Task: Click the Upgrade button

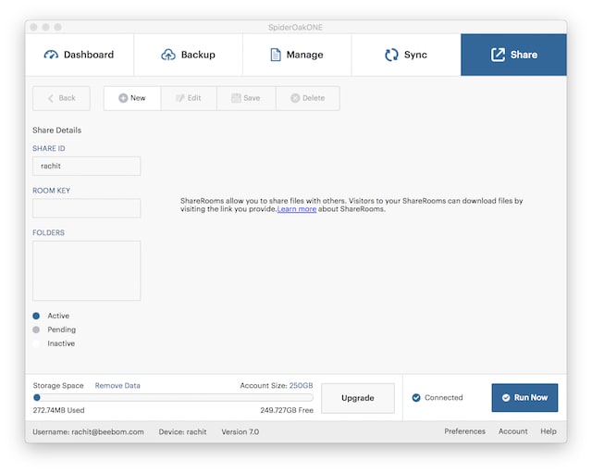Action: click(358, 398)
